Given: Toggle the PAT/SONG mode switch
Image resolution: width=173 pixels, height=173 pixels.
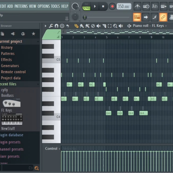Looking at the screenshot, I should pos(86,6).
